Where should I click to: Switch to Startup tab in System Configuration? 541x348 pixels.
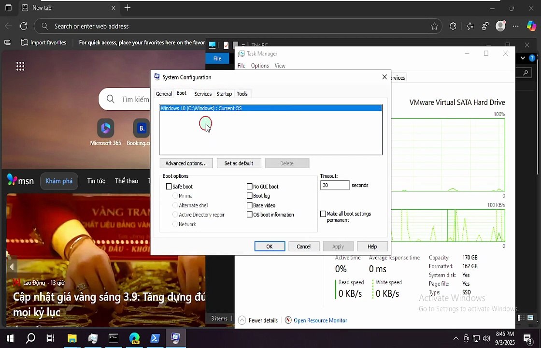pos(224,94)
